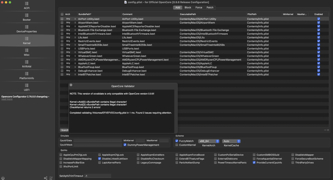
Task: Toggle the FuzzyMatch checkbox
Action: pyautogui.click(x=177, y=141)
